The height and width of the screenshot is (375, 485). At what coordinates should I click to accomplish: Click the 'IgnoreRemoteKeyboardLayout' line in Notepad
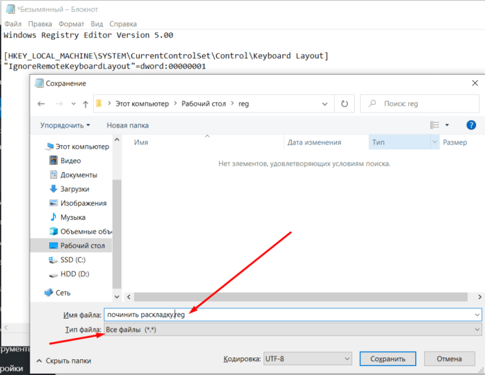(x=105, y=66)
